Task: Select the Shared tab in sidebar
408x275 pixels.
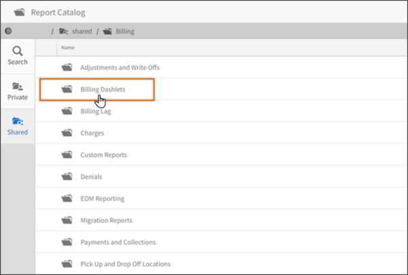Action: click(x=18, y=126)
